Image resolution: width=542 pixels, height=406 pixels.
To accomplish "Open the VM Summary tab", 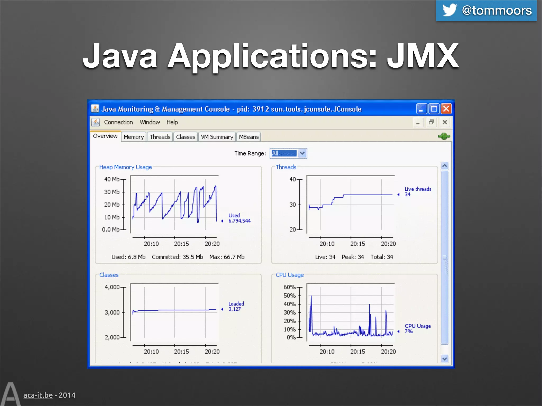I will 217,137.
